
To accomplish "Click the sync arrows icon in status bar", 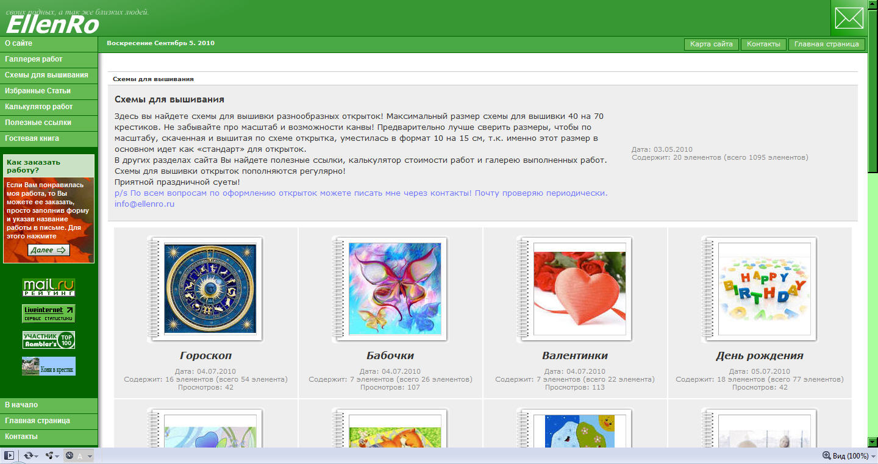I will pos(27,455).
